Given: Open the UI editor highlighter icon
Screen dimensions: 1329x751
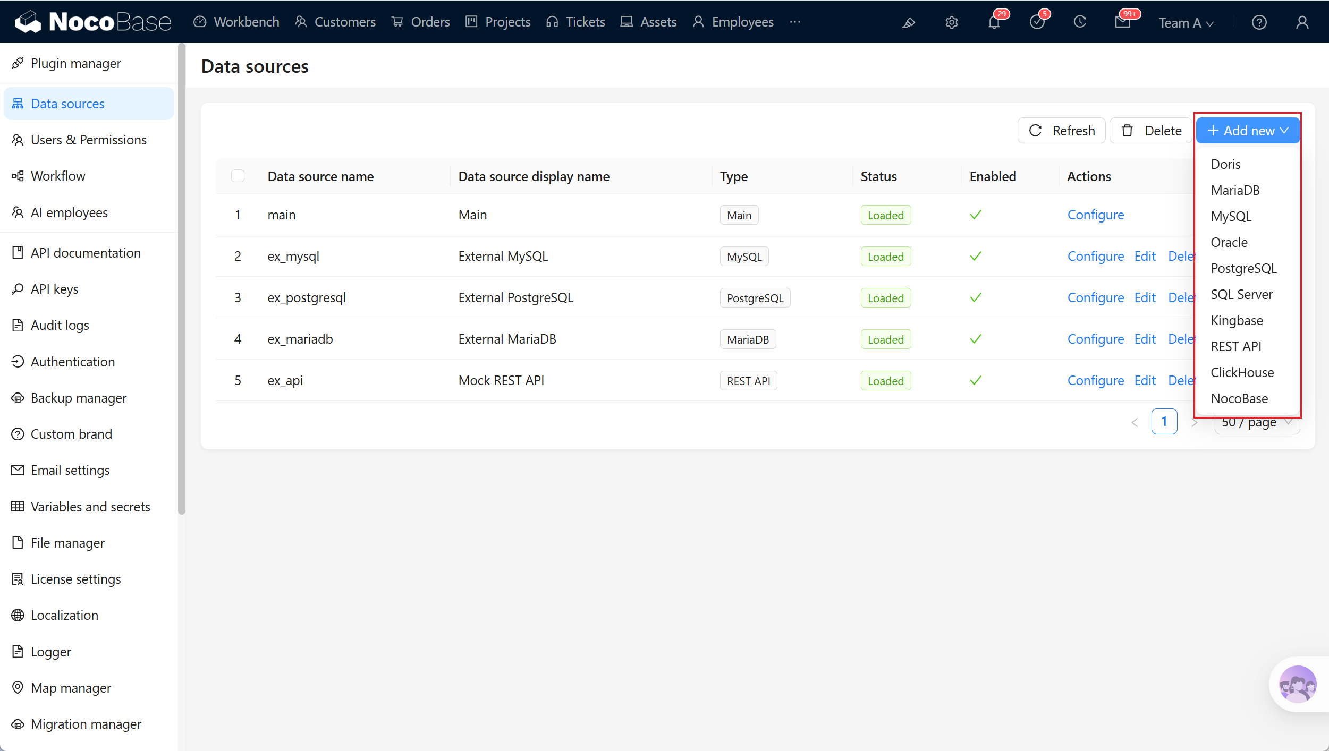Looking at the screenshot, I should point(909,22).
